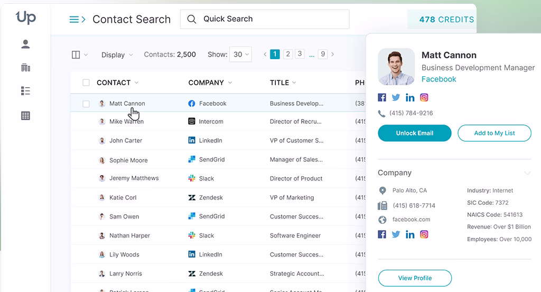Jump to page 9 in pagination
Screen dimensions: 541x292
(323, 54)
